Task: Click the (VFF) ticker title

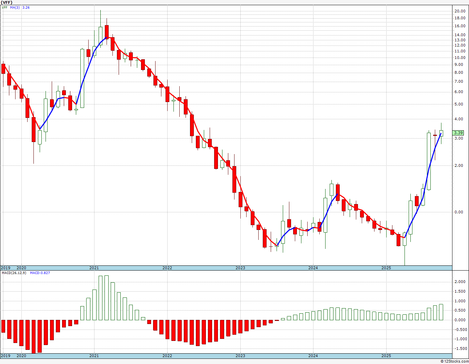Action: [7, 2]
